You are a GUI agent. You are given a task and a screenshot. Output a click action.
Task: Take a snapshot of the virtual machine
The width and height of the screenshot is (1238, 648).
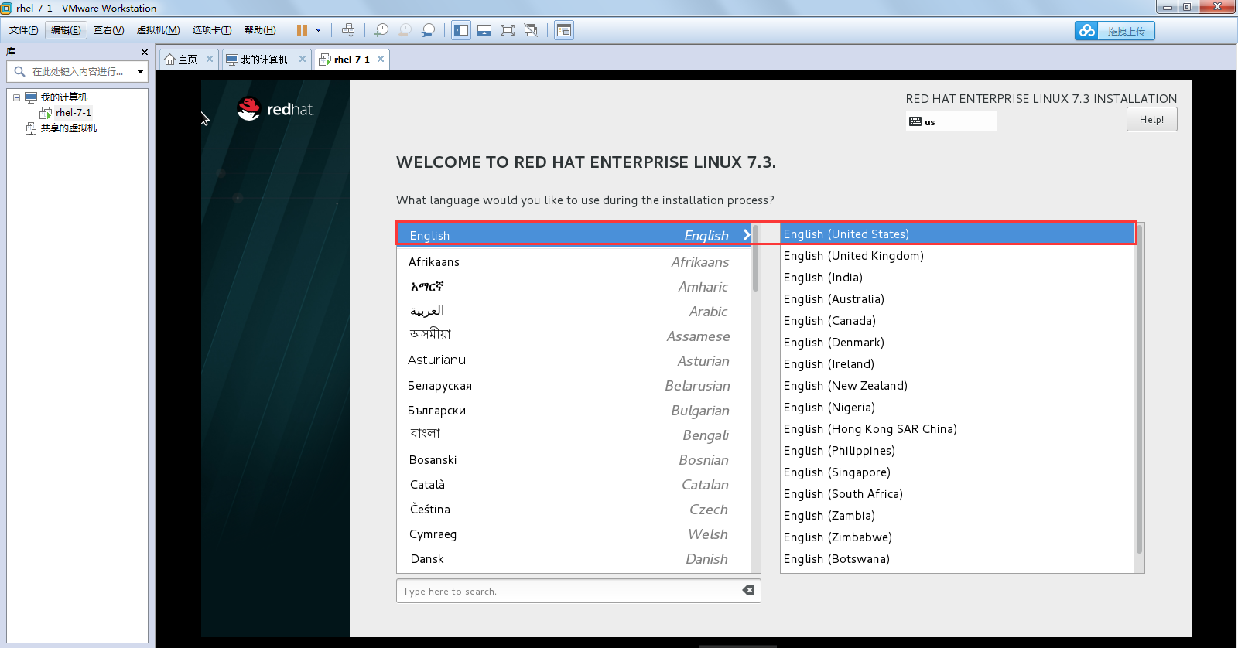click(x=381, y=30)
